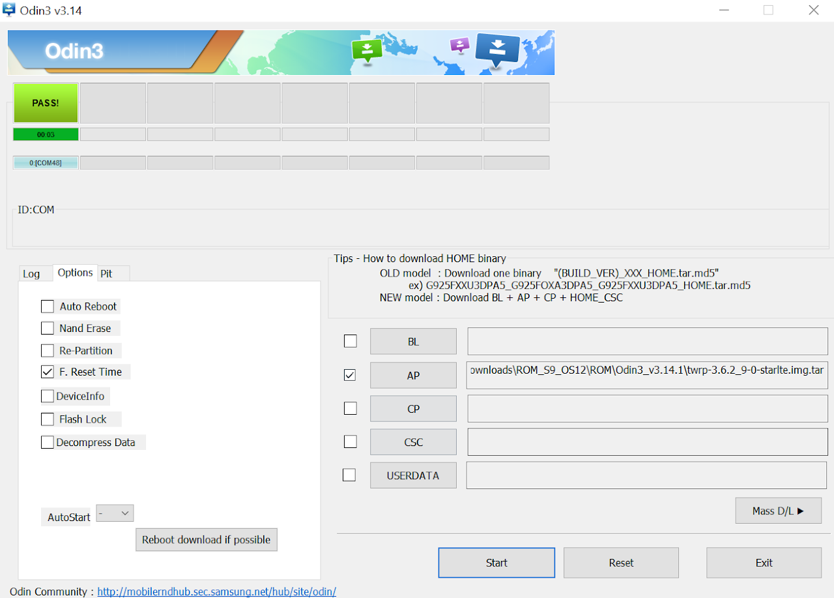Switch to the Log tab
Image resolution: width=834 pixels, height=598 pixels.
[31, 274]
